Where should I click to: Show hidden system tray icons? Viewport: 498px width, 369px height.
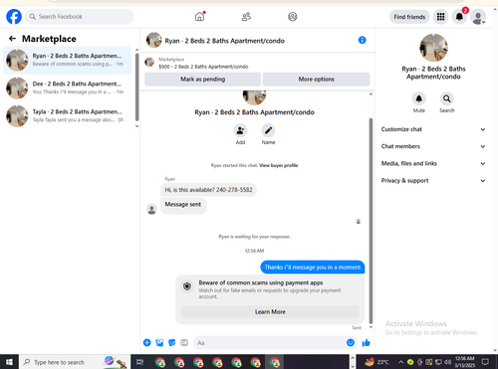tap(400, 362)
